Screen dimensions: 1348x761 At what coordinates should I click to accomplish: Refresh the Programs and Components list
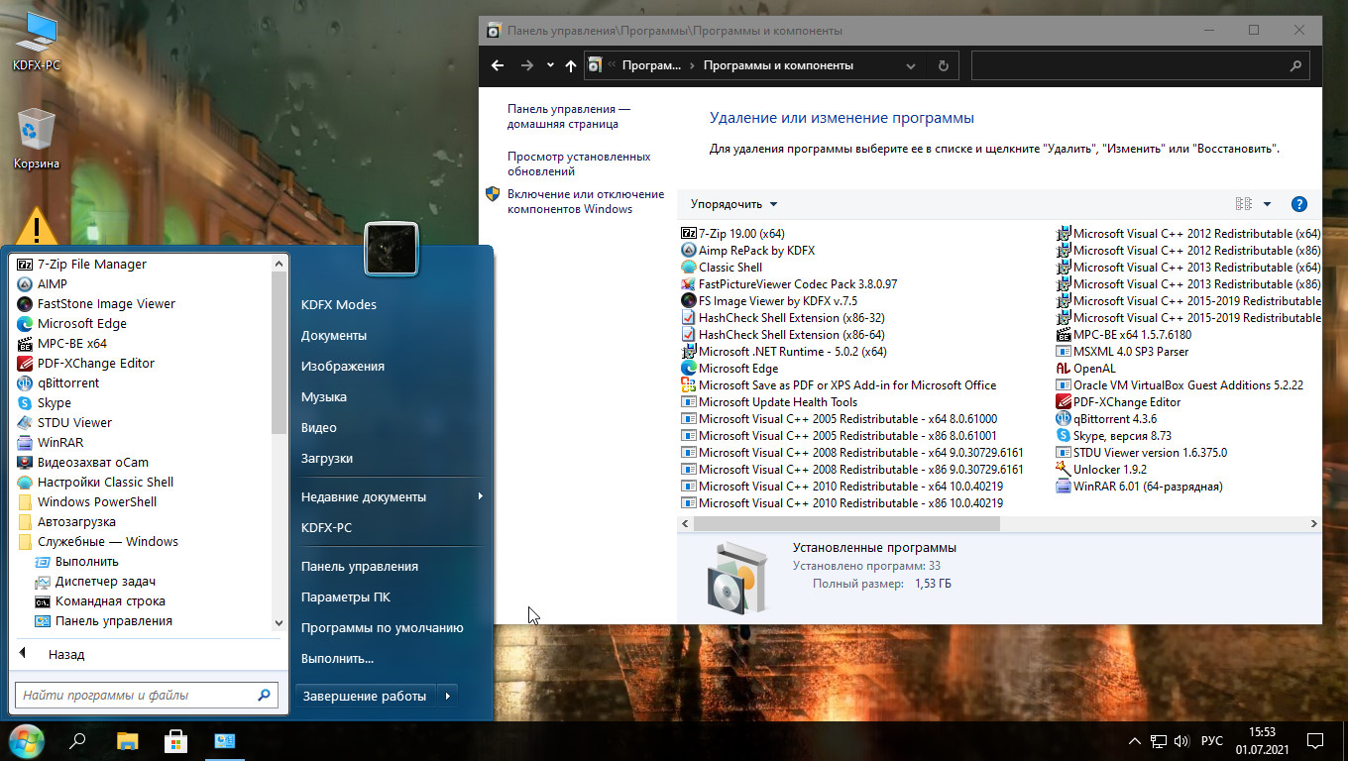[943, 66]
